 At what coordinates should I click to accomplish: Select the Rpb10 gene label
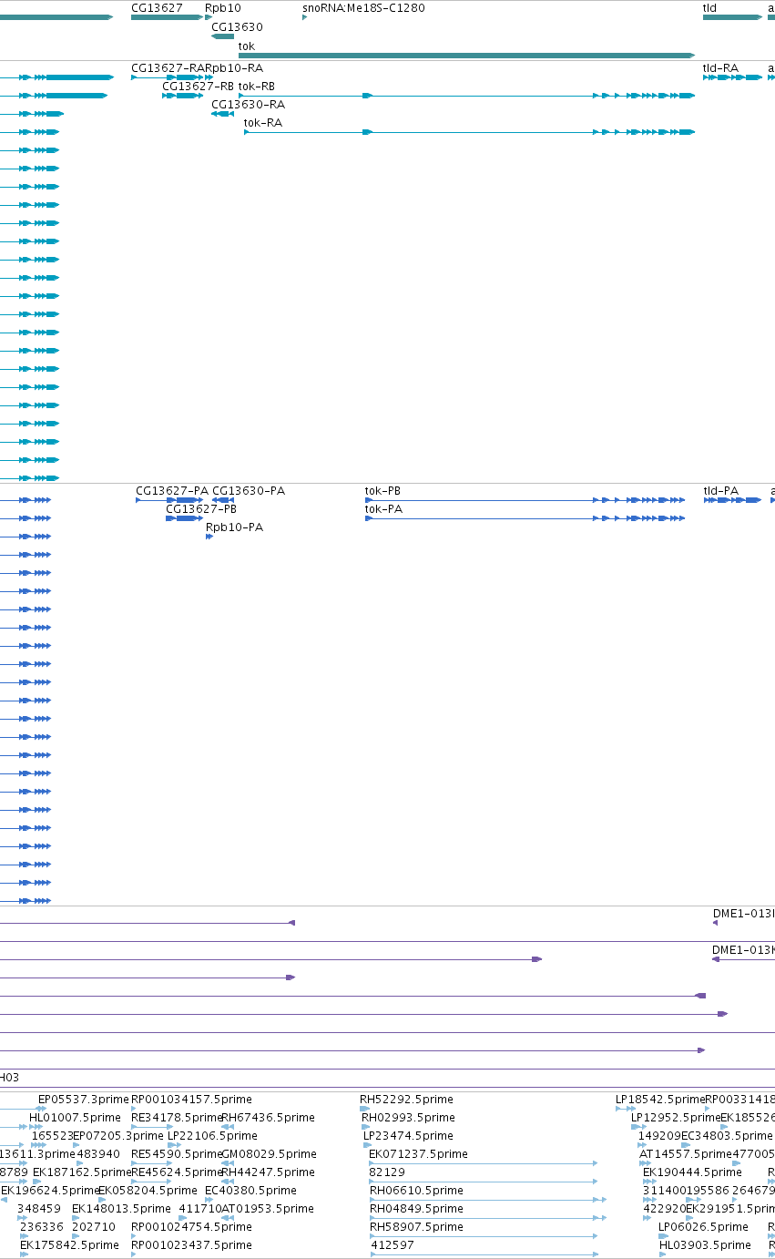pos(223,8)
